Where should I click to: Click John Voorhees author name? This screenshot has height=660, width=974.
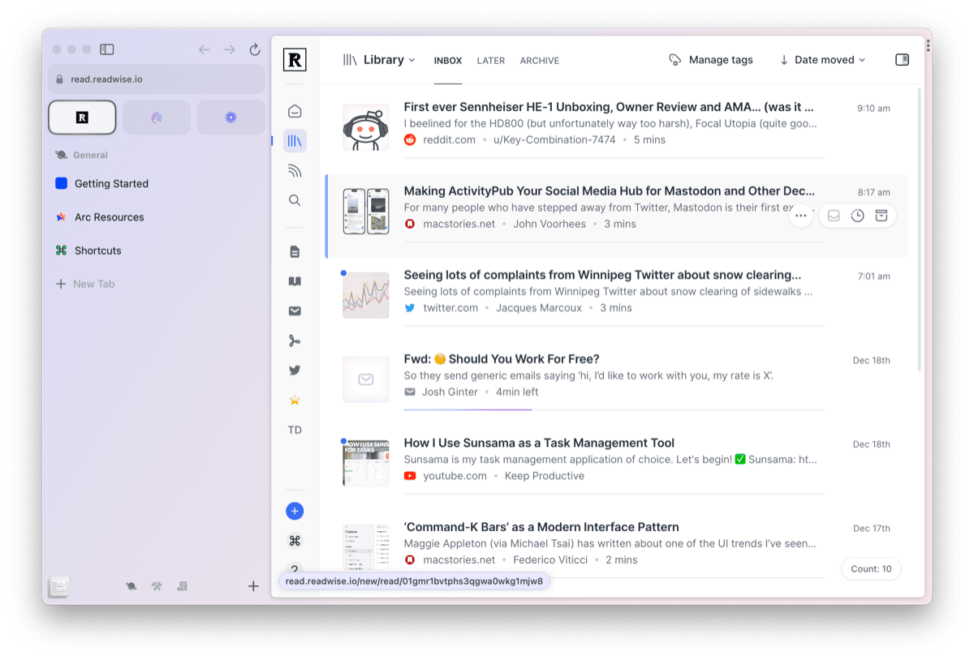pyautogui.click(x=549, y=224)
